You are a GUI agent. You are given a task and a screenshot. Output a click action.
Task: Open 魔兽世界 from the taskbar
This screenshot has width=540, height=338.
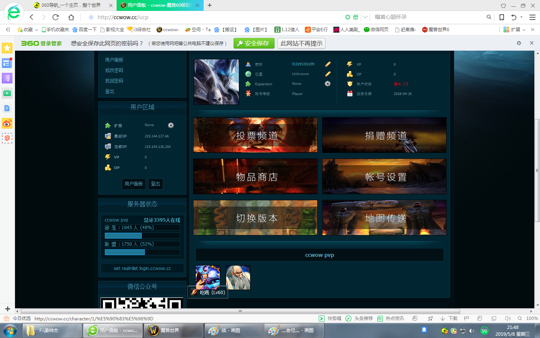point(174,330)
